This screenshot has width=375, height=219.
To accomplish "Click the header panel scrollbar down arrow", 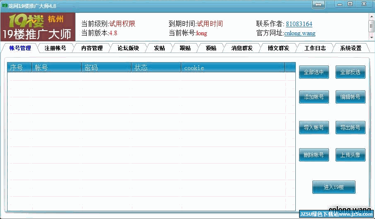I will click(x=371, y=37).
